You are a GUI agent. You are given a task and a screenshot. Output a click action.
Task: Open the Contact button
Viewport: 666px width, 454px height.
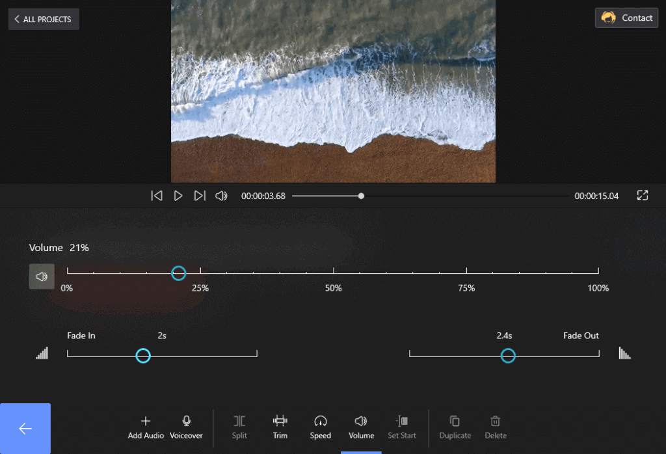tap(626, 18)
